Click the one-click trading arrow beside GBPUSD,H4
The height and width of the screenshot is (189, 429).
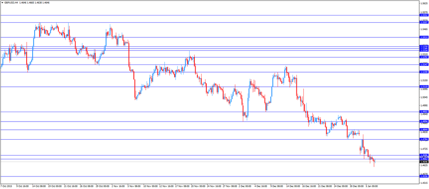click(x=2, y=2)
